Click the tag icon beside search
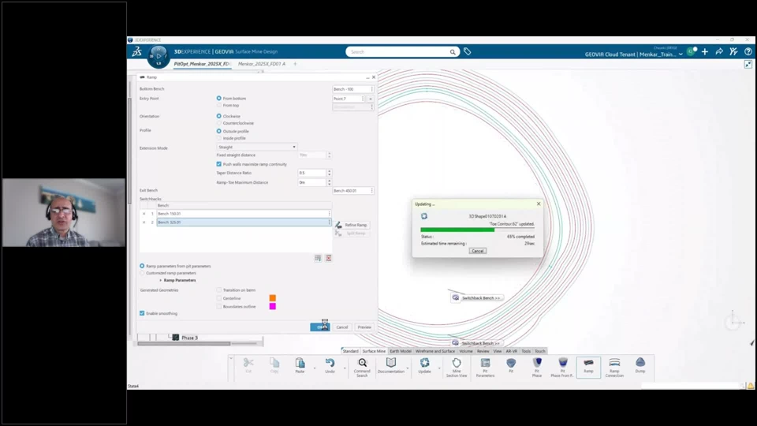The image size is (757, 426). pyautogui.click(x=468, y=52)
